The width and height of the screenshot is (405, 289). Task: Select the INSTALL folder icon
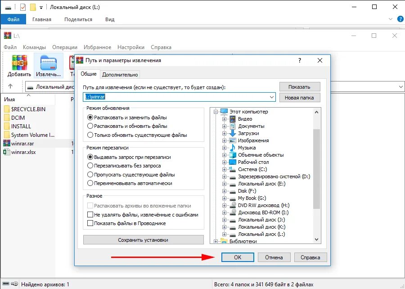click(x=7, y=126)
